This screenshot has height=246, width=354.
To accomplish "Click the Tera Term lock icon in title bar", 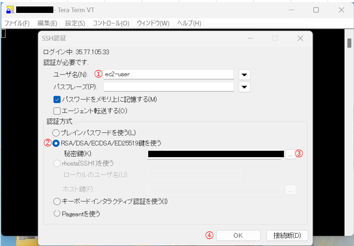I will tap(10, 10).
